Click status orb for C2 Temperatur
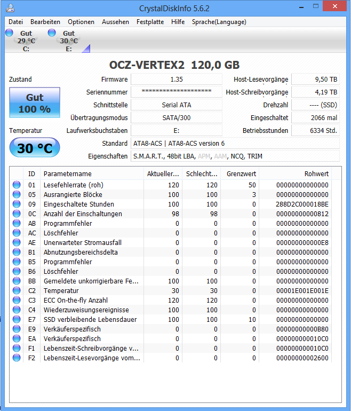This screenshot has height=411, width=351. [x=17, y=291]
